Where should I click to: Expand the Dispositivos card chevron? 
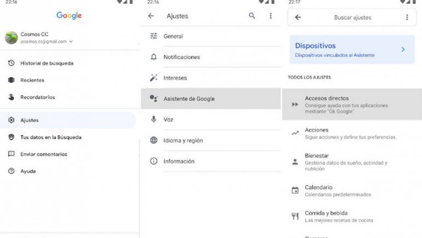click(403, 49)
